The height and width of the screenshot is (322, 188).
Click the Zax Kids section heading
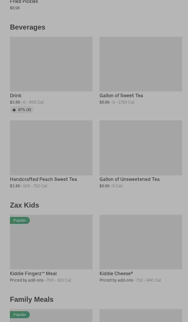tap(25, 205)
